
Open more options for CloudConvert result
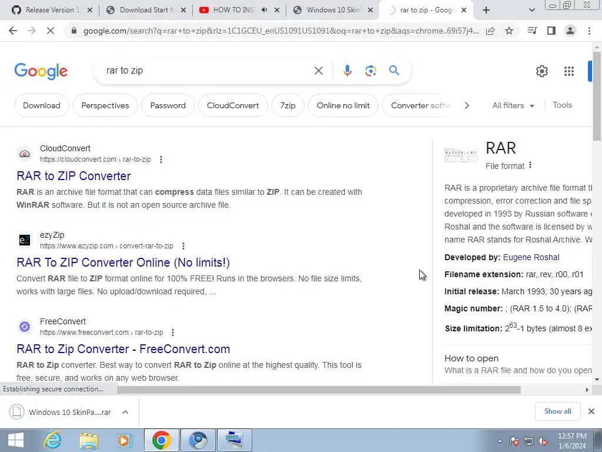[161, 159]
